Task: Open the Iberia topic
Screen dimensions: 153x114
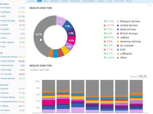Action: pos(4,38)
